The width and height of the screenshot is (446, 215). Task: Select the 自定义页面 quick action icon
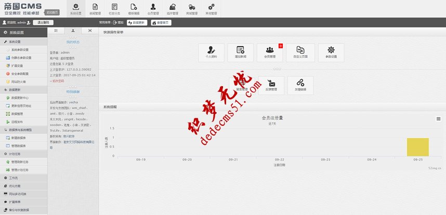(x=300, y=52)
